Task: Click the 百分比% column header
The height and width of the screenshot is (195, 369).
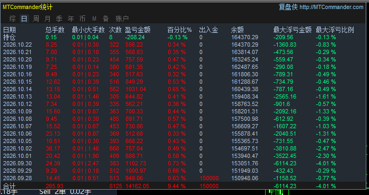Action: (180, 30)
